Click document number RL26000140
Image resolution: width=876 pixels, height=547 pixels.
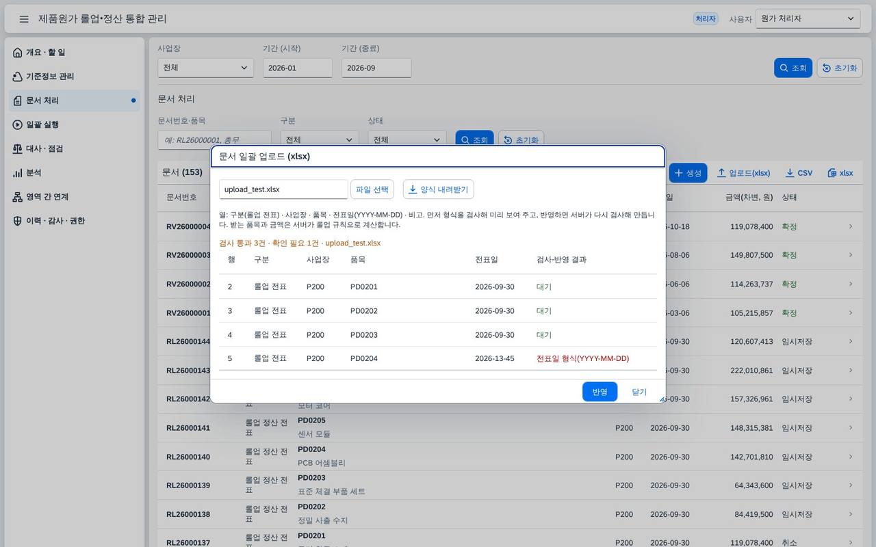[x=188, y=457]
